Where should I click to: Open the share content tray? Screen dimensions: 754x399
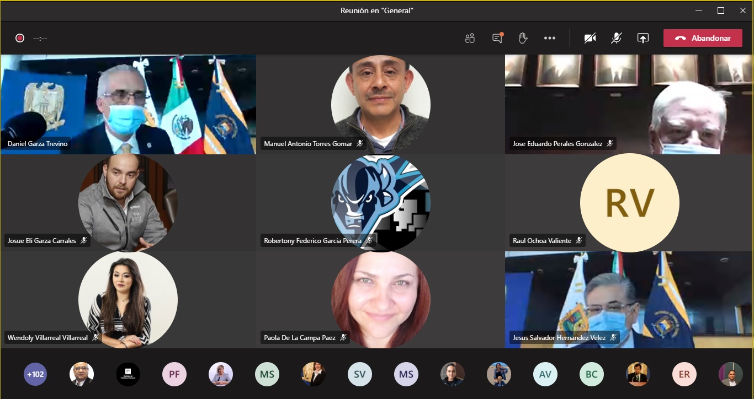pyautogui.click(x=643, y=38)
